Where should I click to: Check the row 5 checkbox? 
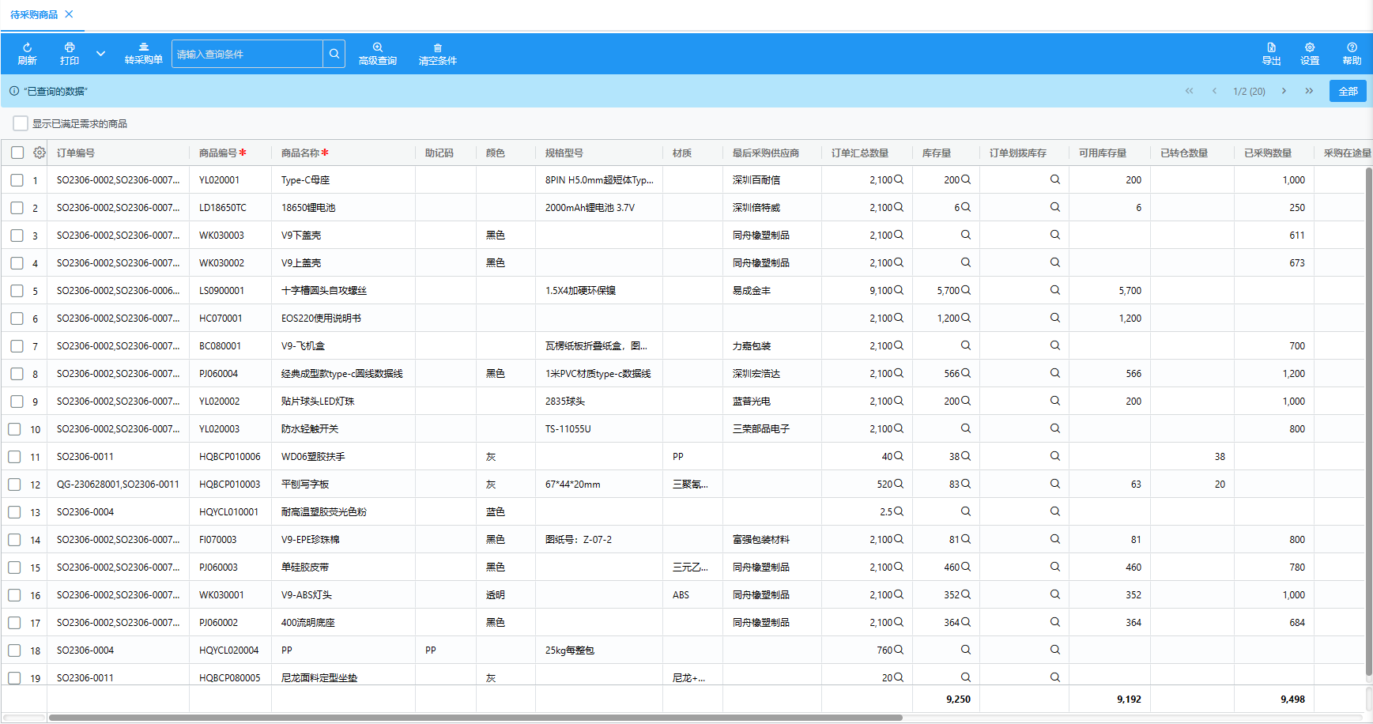point(17,291)
